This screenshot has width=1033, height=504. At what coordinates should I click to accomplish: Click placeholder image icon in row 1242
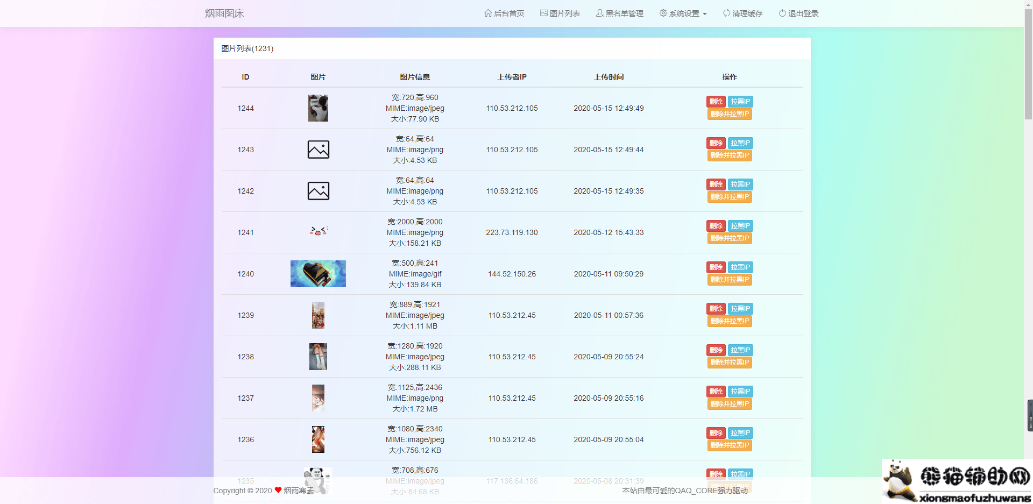click(318, 191)
